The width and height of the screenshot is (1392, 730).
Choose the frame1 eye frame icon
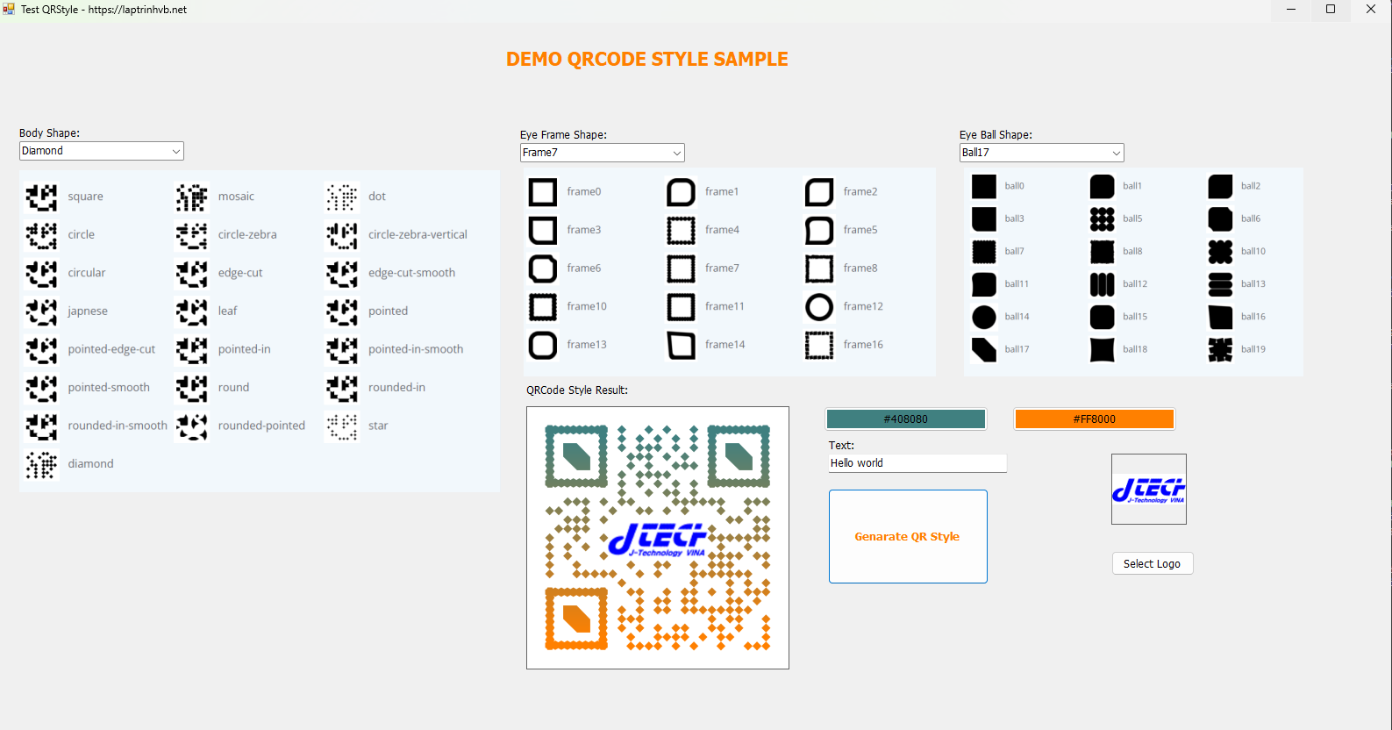(x=682, y=192)
